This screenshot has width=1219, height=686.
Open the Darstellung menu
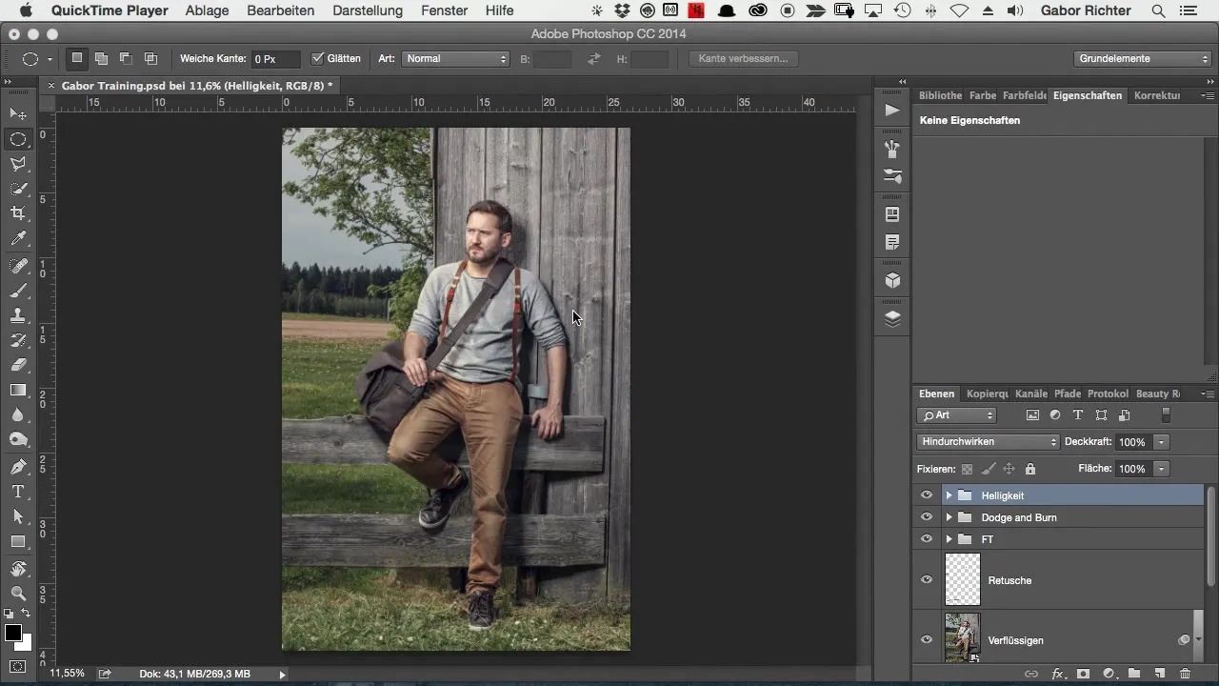coord(367,11)
